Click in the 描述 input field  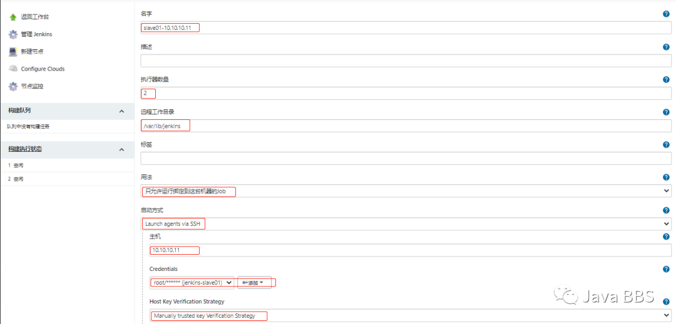click(406, 61)
